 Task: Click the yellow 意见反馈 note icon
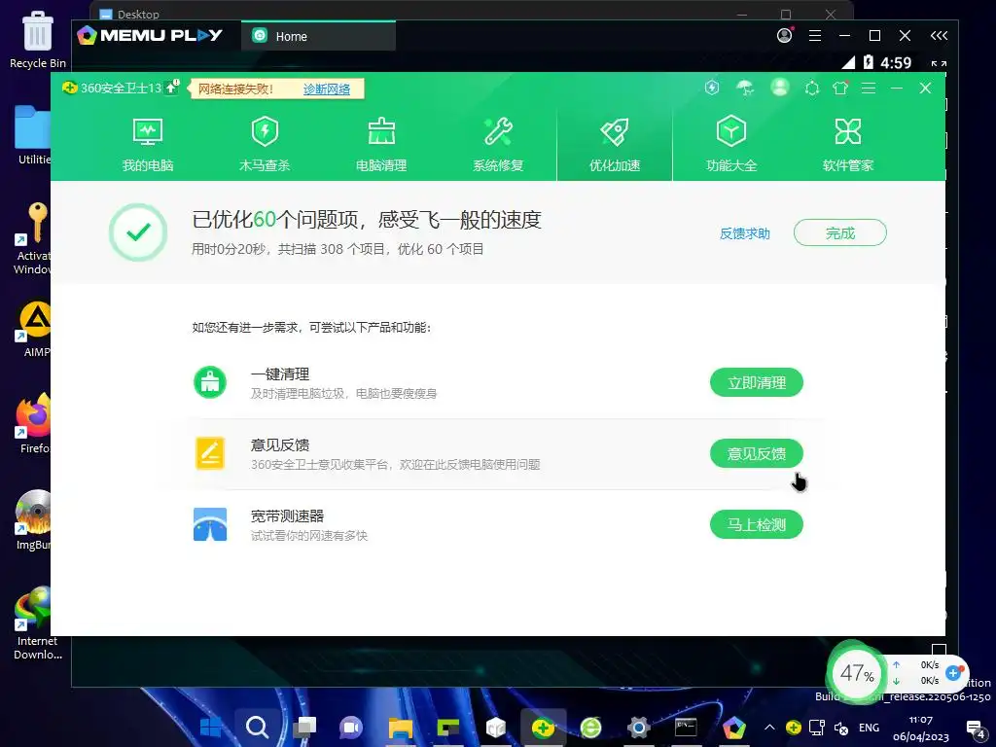tap(210, 453)
